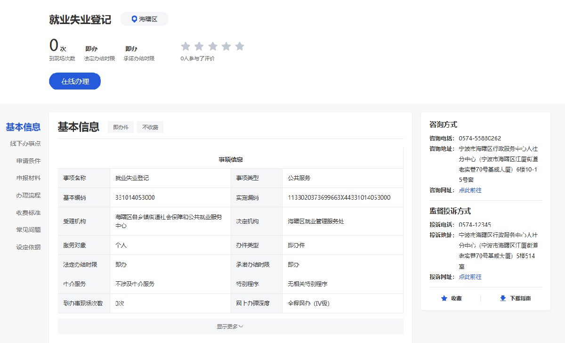Click the second rating star

[x=199, y=46]
